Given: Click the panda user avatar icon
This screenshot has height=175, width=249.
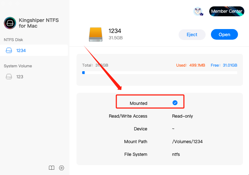Looking at the screenshot, I should tap(198, 11).
